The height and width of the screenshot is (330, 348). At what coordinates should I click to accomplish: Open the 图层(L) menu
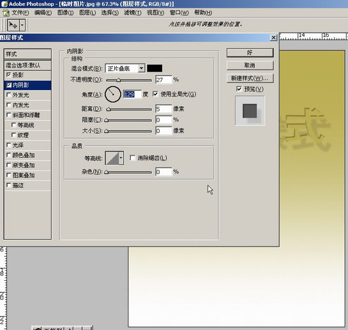87,13
